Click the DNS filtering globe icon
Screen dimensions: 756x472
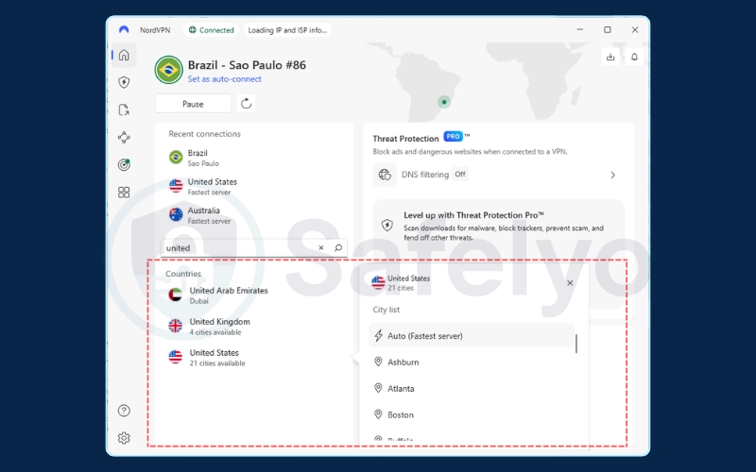pos(385,175)
